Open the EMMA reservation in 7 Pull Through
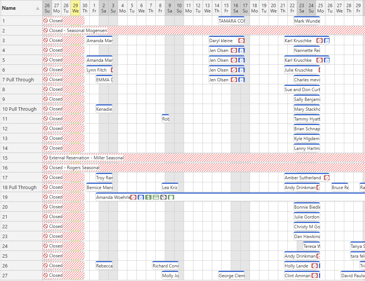The width and height of the screenshot is (365, 281). pyautogui.click(x=104, y=79)
